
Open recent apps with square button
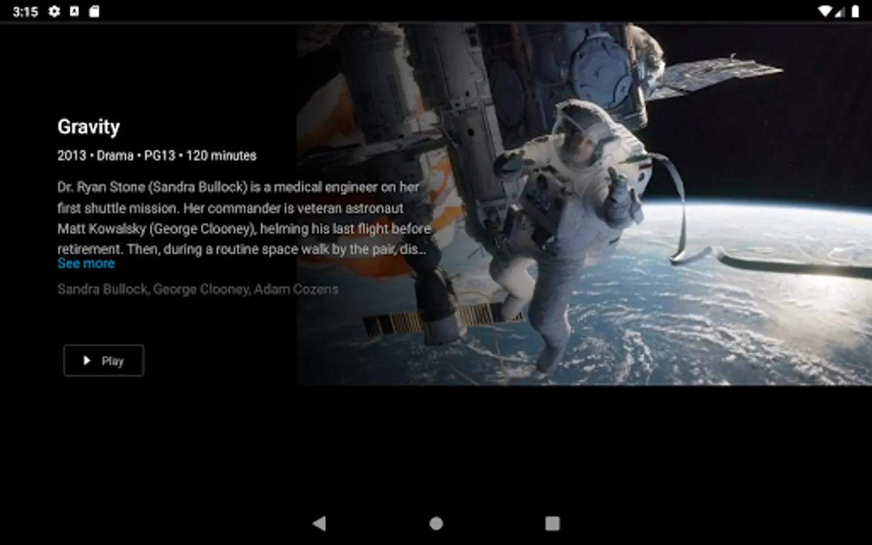[x=552, y=523]
